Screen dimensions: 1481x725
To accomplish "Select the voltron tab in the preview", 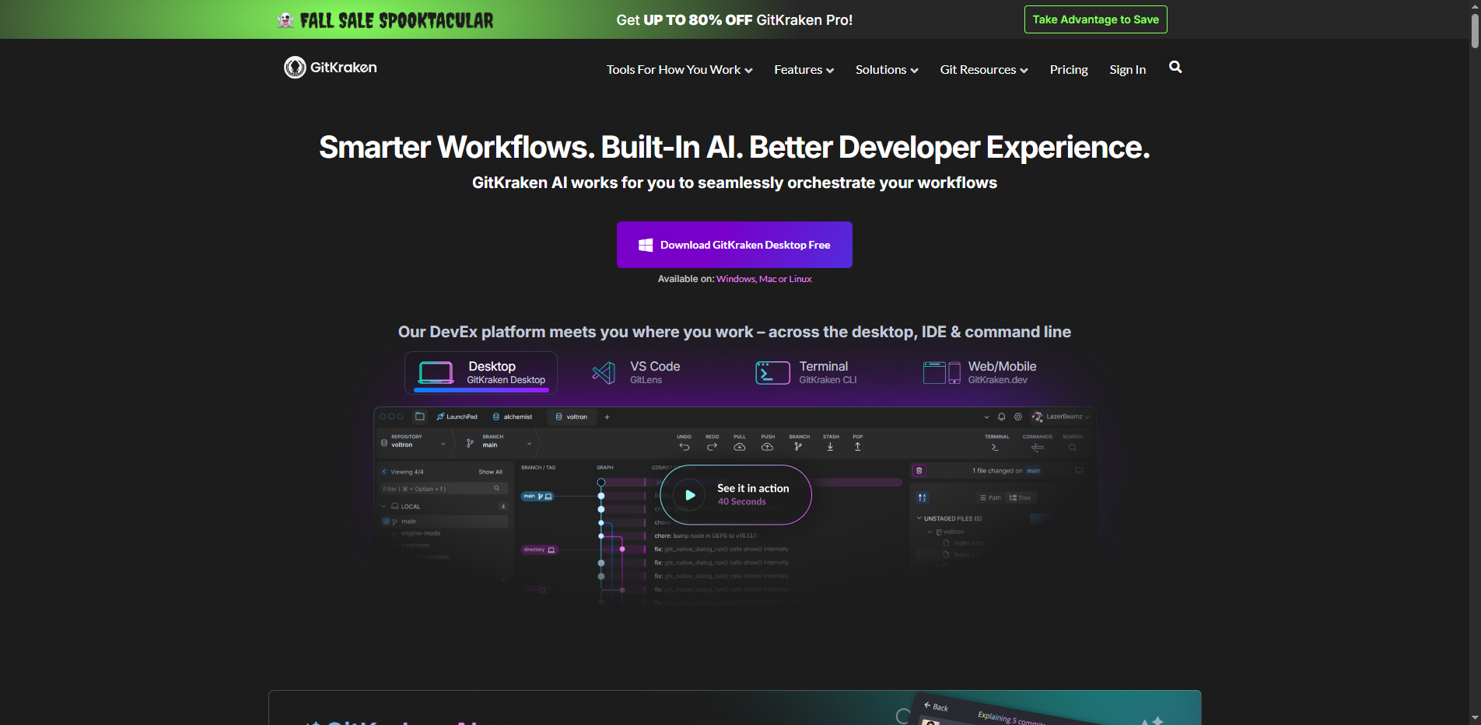I will point(572,417).
